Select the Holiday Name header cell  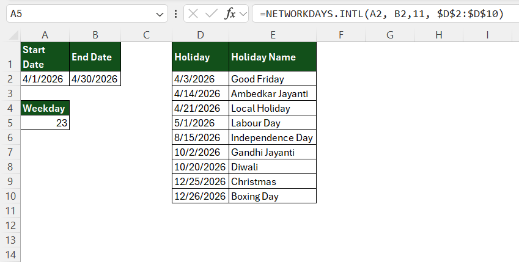coord(273,57)
